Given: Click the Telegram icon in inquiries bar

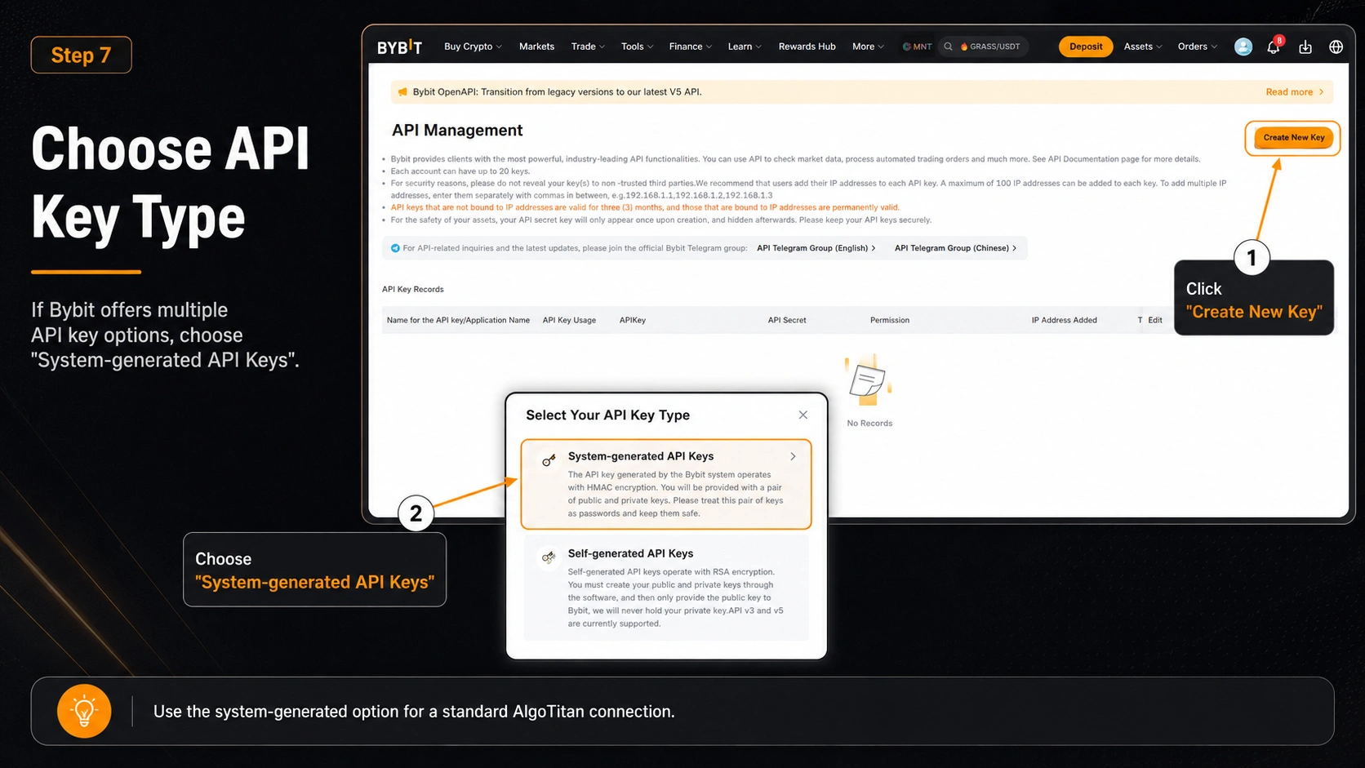Looking at the screenshot, I should tap(395, 248).
